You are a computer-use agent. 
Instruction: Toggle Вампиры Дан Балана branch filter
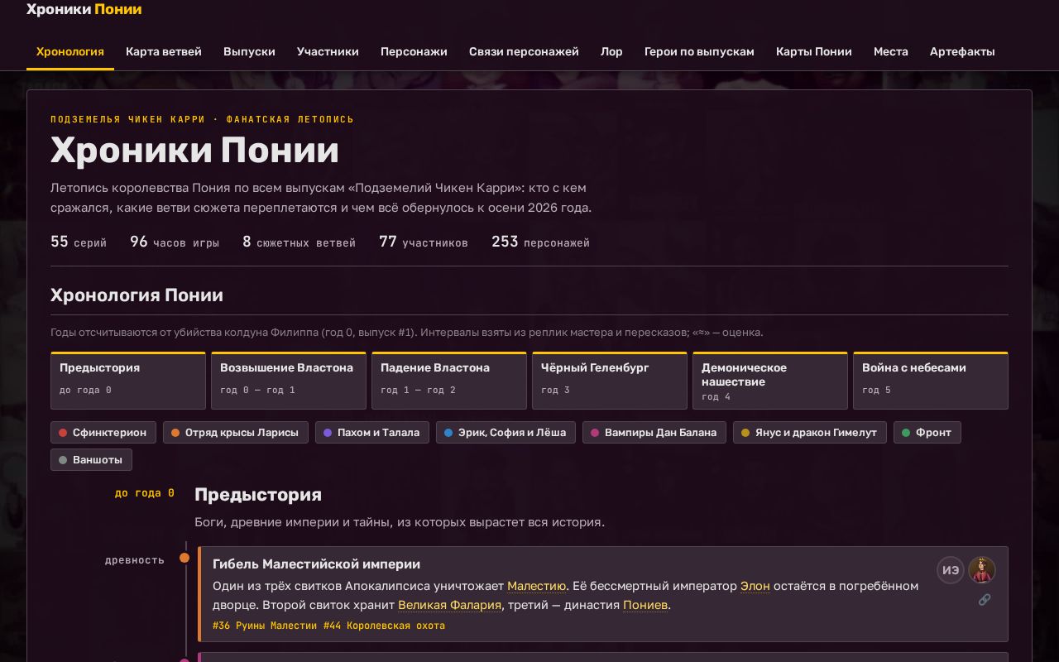pyautogui.click(x=654, y=432)
